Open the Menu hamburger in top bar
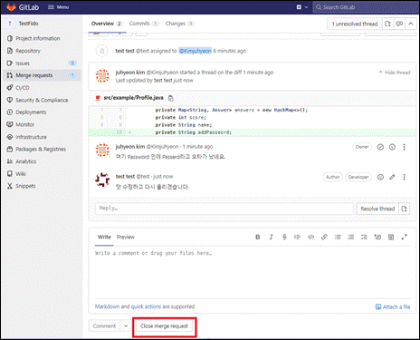This screenshot has height=340, width=420. (x=59, y=7)
